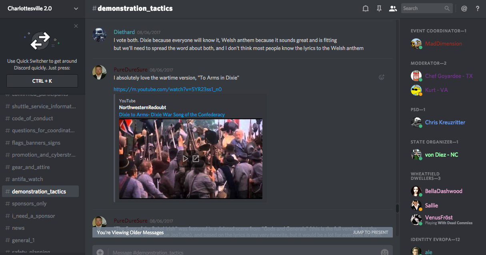Click the emoji picker in message box

pos(384,252)
